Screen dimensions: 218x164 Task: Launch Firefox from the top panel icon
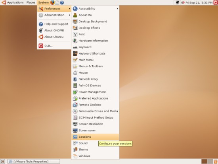52,2
